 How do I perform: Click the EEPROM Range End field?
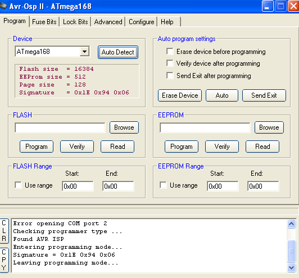[263, 186]
